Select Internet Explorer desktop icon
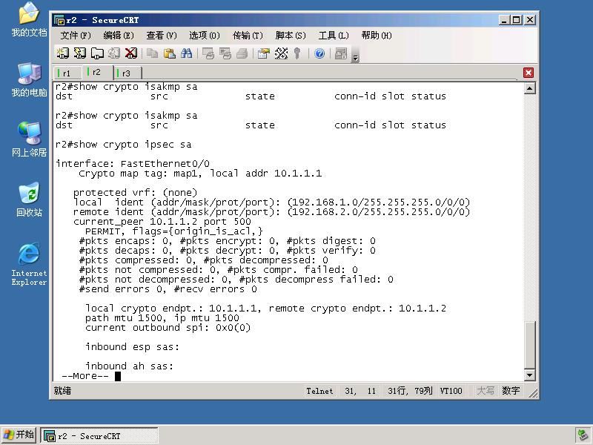 coord(29,265)
